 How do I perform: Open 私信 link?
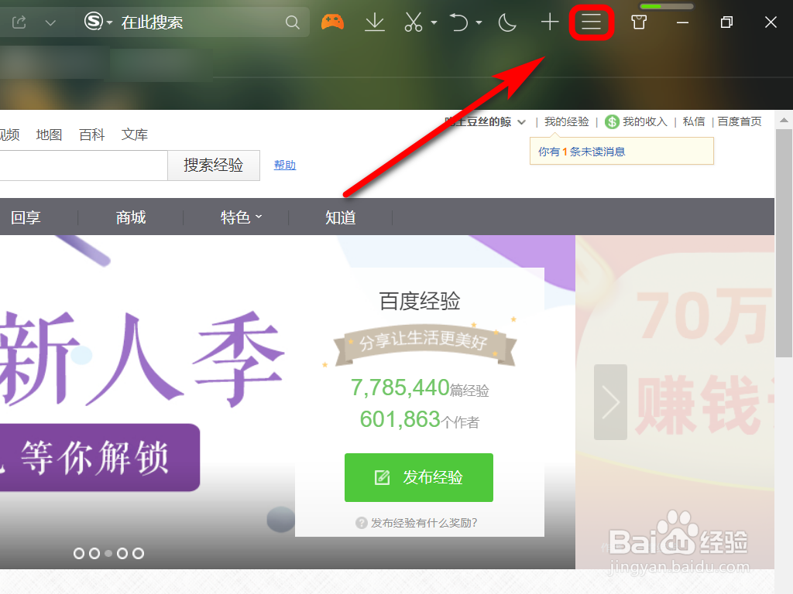[x=693, y=121]
